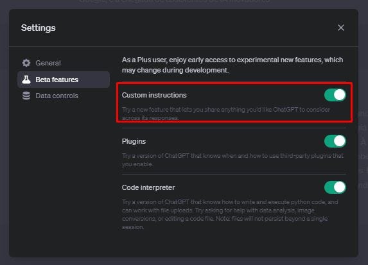Click the Custom instructions heading text
This screenshot has height=265, width=368.
tap(154, 95)
